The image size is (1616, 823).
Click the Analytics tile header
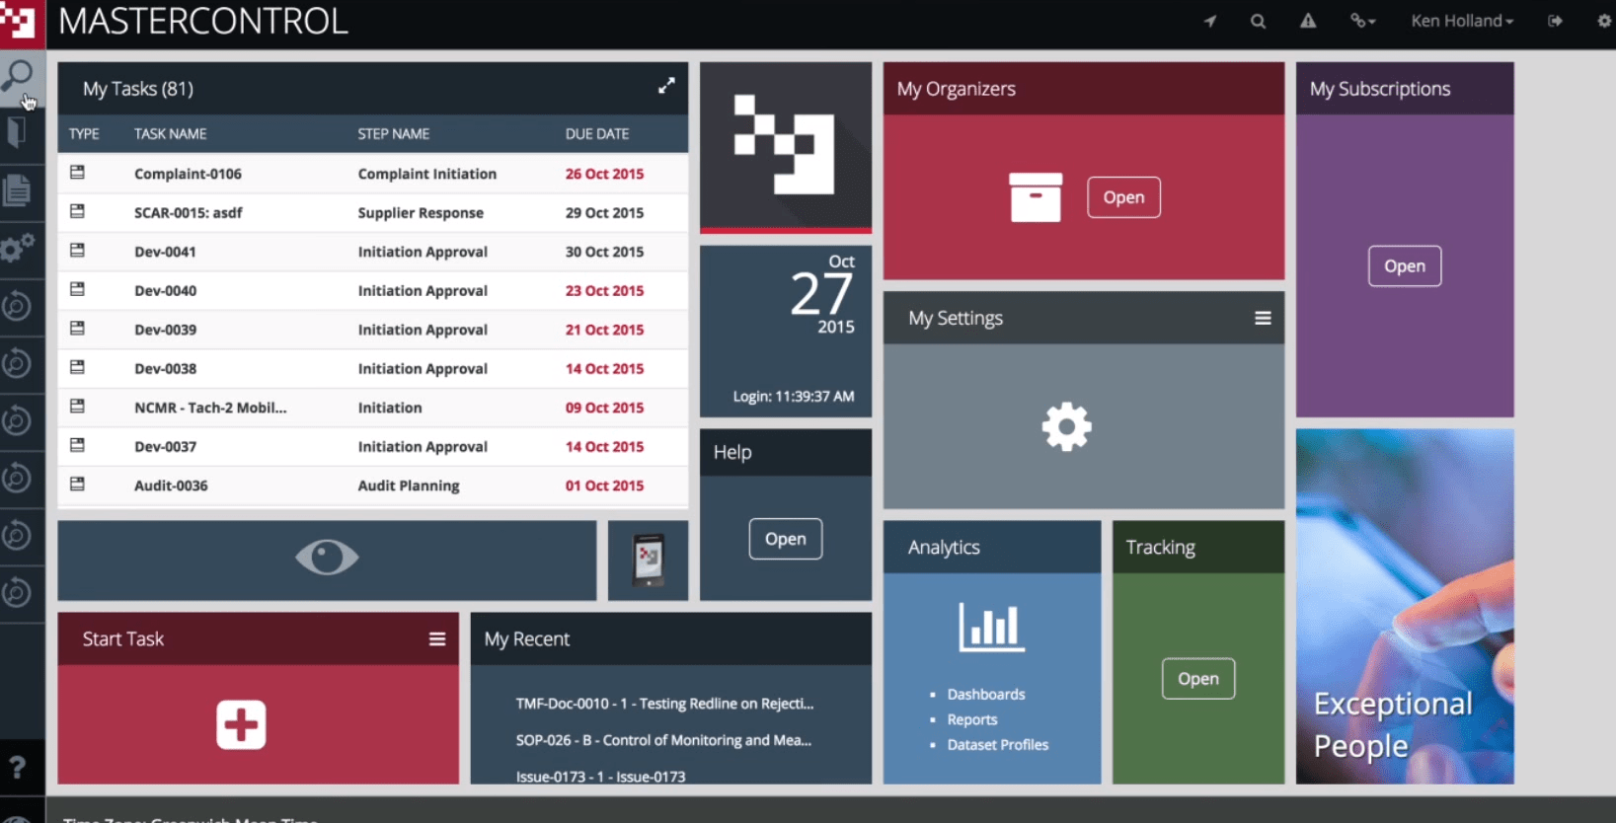pyautogui.click(x=991, y=547)
